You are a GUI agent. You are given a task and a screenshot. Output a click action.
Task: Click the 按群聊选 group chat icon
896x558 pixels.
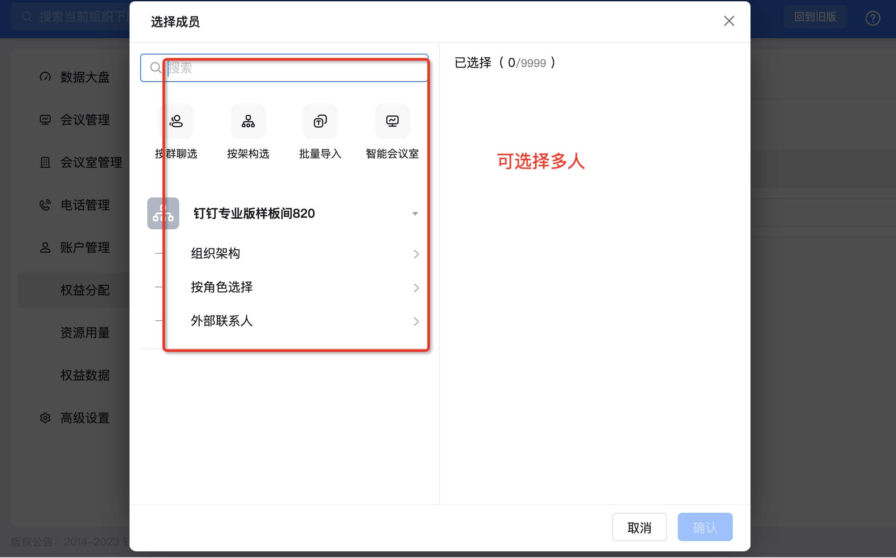click(176, 121)
